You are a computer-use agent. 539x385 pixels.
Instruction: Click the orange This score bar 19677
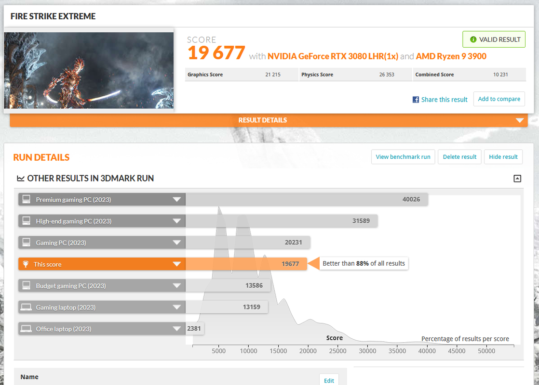click(x=246, y=264)
